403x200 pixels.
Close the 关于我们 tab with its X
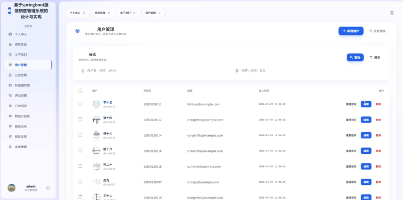[x=134, y=13]
